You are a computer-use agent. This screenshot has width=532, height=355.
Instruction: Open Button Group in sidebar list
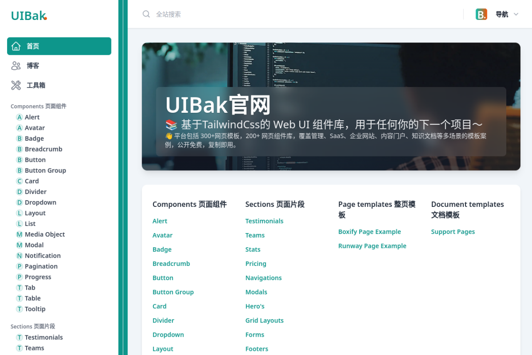click(45, 170)
